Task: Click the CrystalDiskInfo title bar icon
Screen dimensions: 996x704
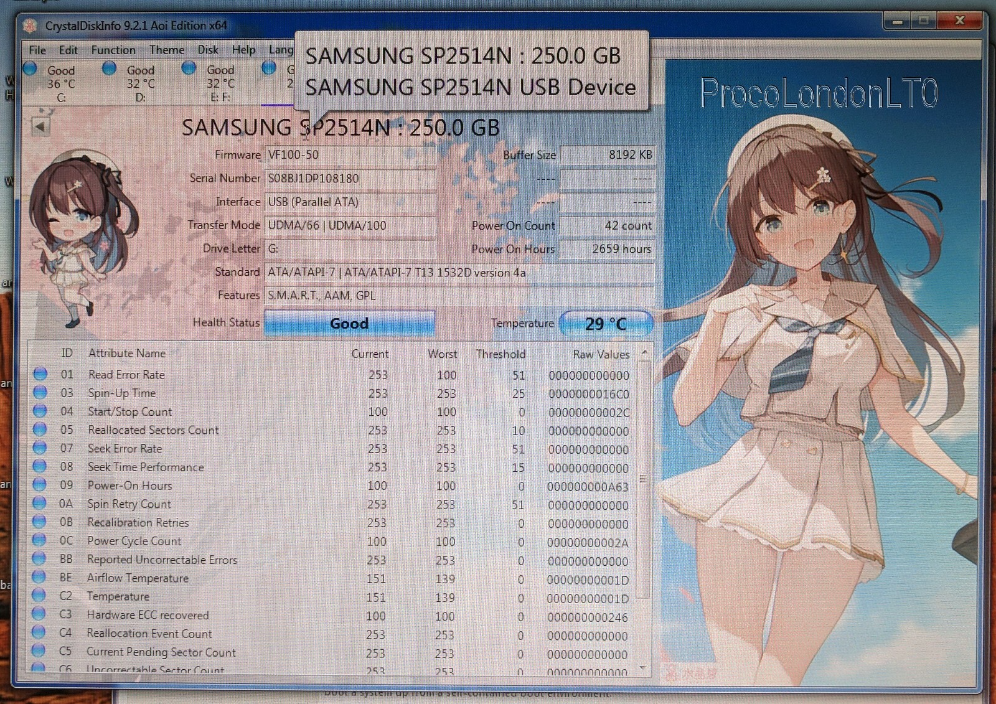Action: 30,26
